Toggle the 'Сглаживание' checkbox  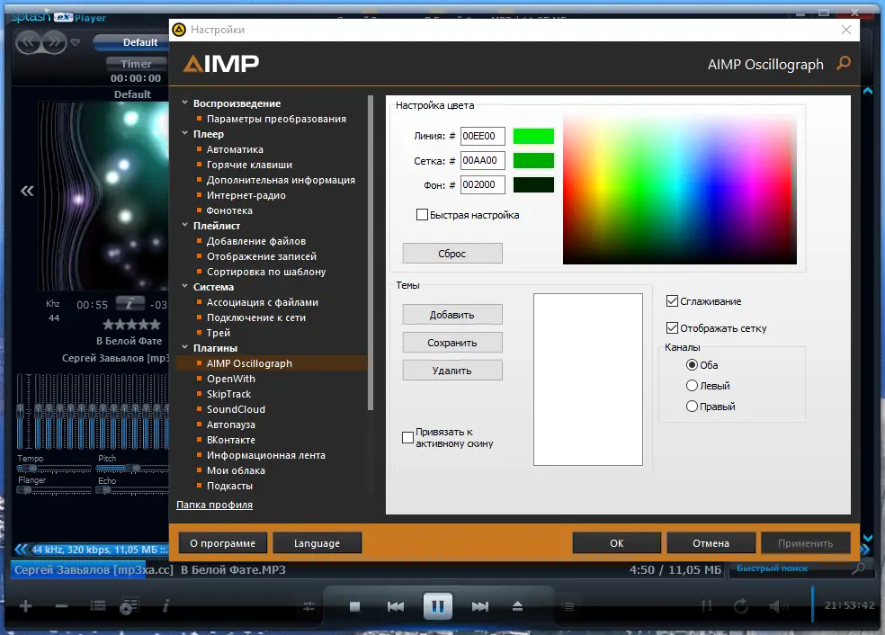(x=672, y=300)
